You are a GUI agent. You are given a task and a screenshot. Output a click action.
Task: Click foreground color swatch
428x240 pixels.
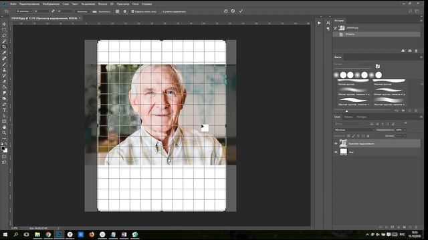click(x=3, y=148)
